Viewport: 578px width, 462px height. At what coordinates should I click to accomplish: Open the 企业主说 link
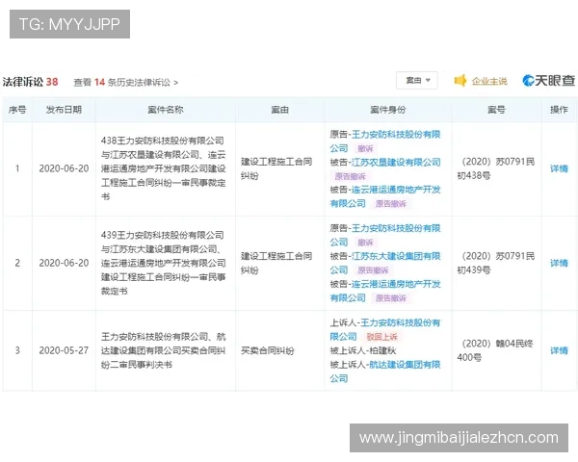tap(489, 81)
